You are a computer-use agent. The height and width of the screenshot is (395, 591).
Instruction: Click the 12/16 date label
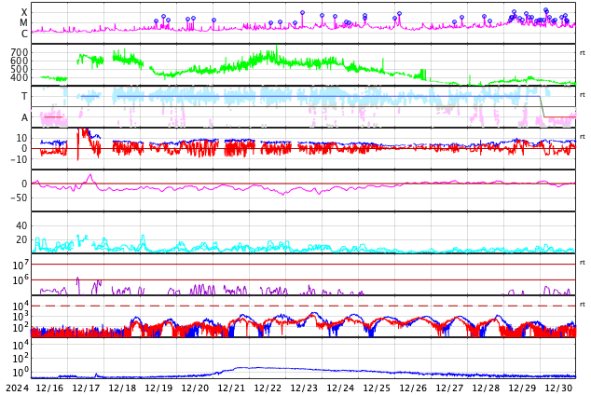pos(49,388)
